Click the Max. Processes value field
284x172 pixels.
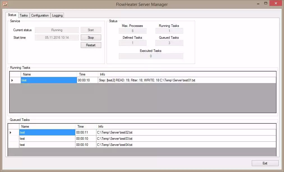point(133,31)
